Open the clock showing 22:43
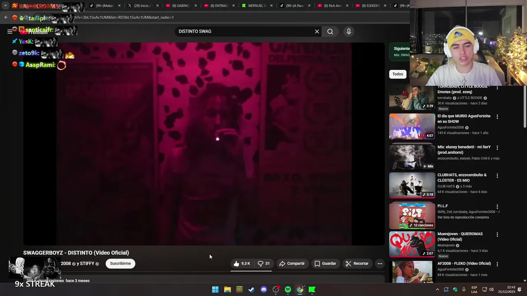Viewport: 527px width, 296px height. (x=507, y=289)
